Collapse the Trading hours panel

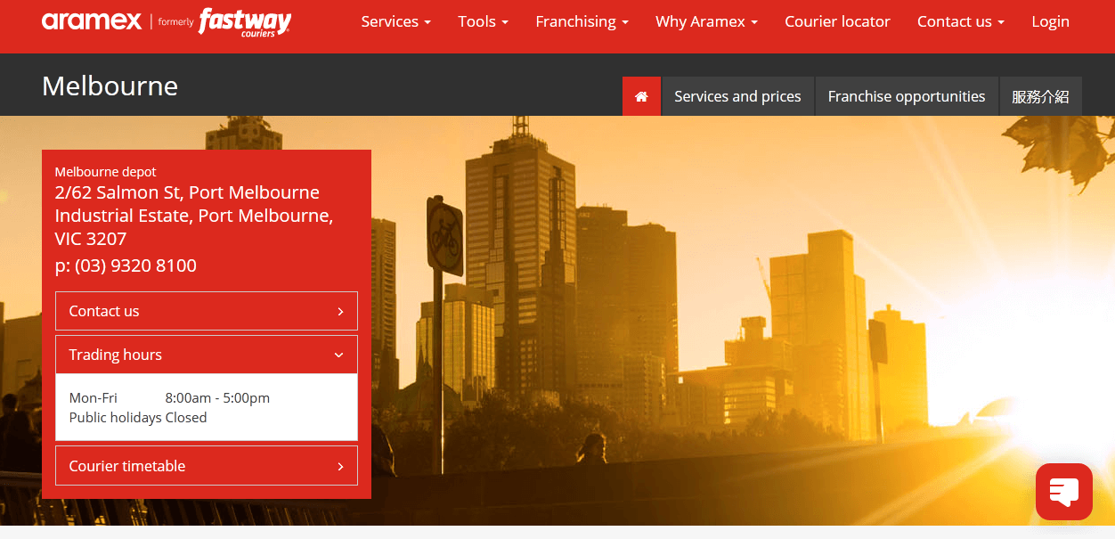[x=207, y=355]
